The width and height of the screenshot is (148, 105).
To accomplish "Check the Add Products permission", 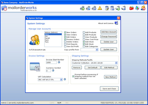I will coord(84,32).
